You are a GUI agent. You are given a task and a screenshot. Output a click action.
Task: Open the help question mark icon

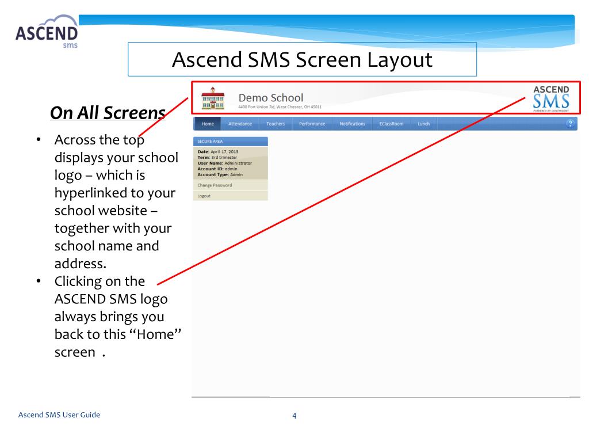point(570,124)
